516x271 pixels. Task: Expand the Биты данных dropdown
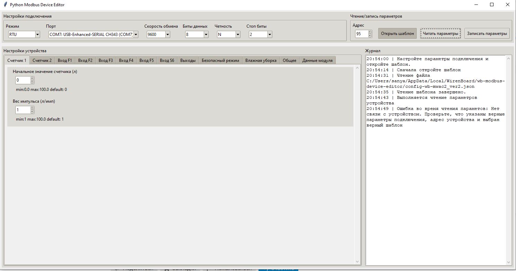(x=206, y=34)
